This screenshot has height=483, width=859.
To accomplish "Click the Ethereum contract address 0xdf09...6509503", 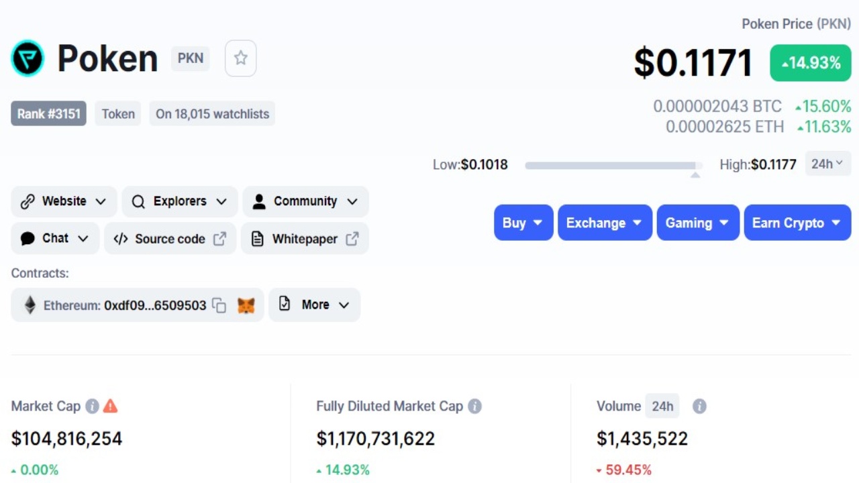I will point(155,305).
